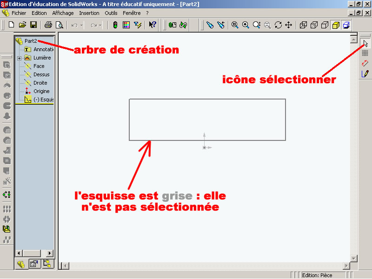This screenshot has width=372, height=279.
Task: Open the Edition menu
Action: (39, 13)
